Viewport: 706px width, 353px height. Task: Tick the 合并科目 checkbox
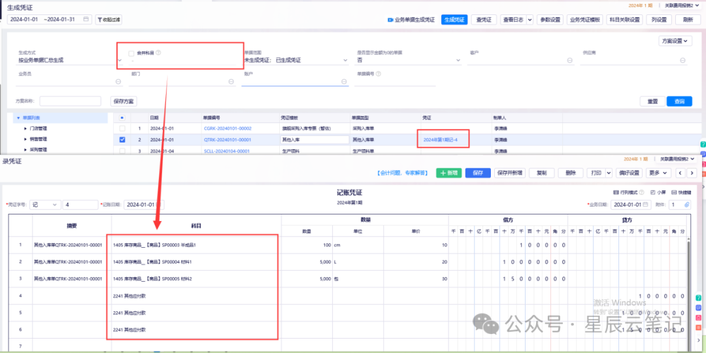pos(131,53)
